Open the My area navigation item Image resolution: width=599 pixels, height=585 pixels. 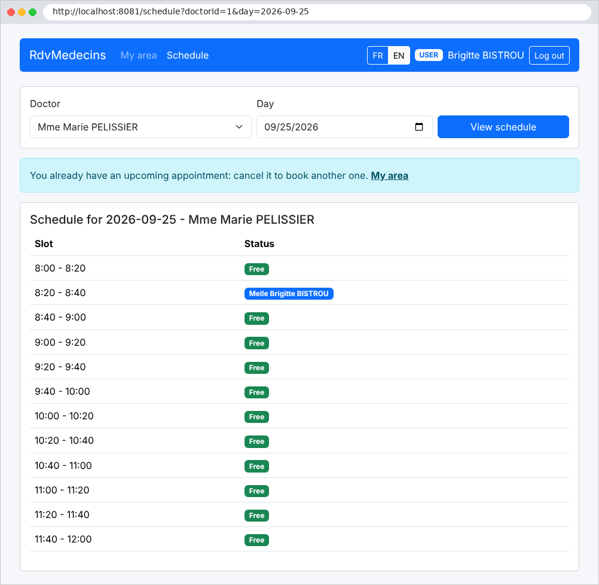139,56
